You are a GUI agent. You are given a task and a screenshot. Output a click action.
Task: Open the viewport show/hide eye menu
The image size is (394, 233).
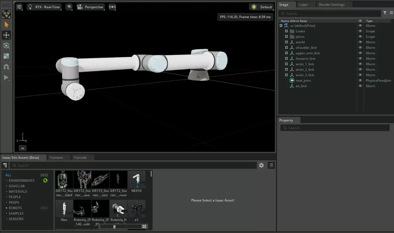69,7
